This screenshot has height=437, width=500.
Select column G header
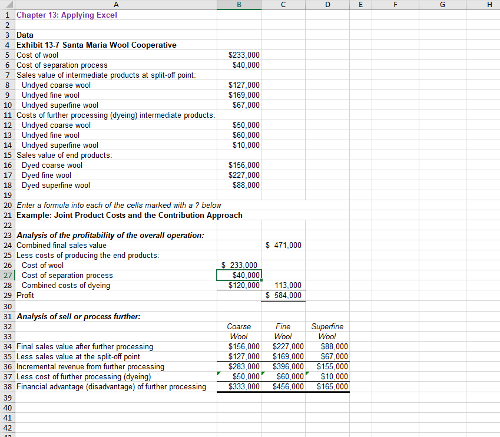click(443, 5)
